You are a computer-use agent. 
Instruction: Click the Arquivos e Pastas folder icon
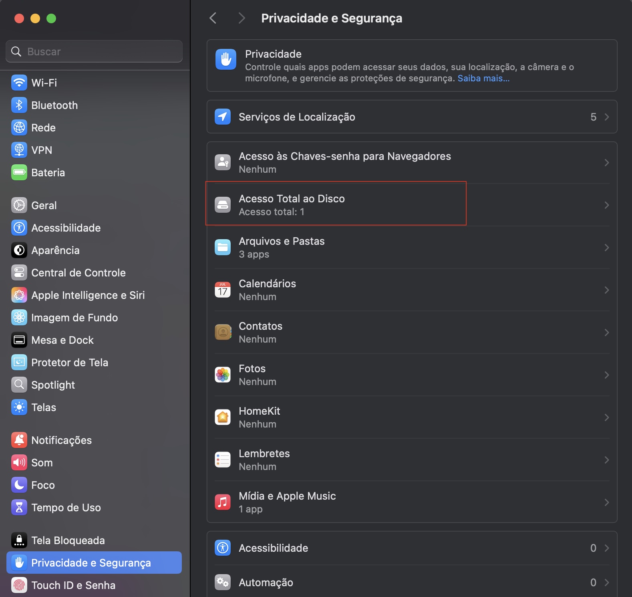pos(223,247)
